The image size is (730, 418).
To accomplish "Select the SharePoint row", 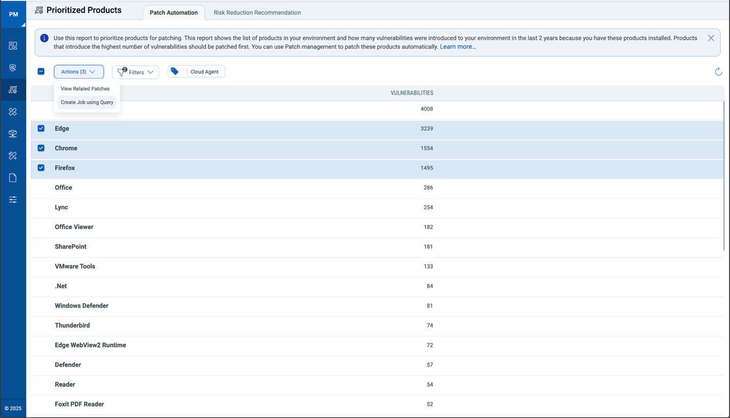I will (x=377, y=247).
